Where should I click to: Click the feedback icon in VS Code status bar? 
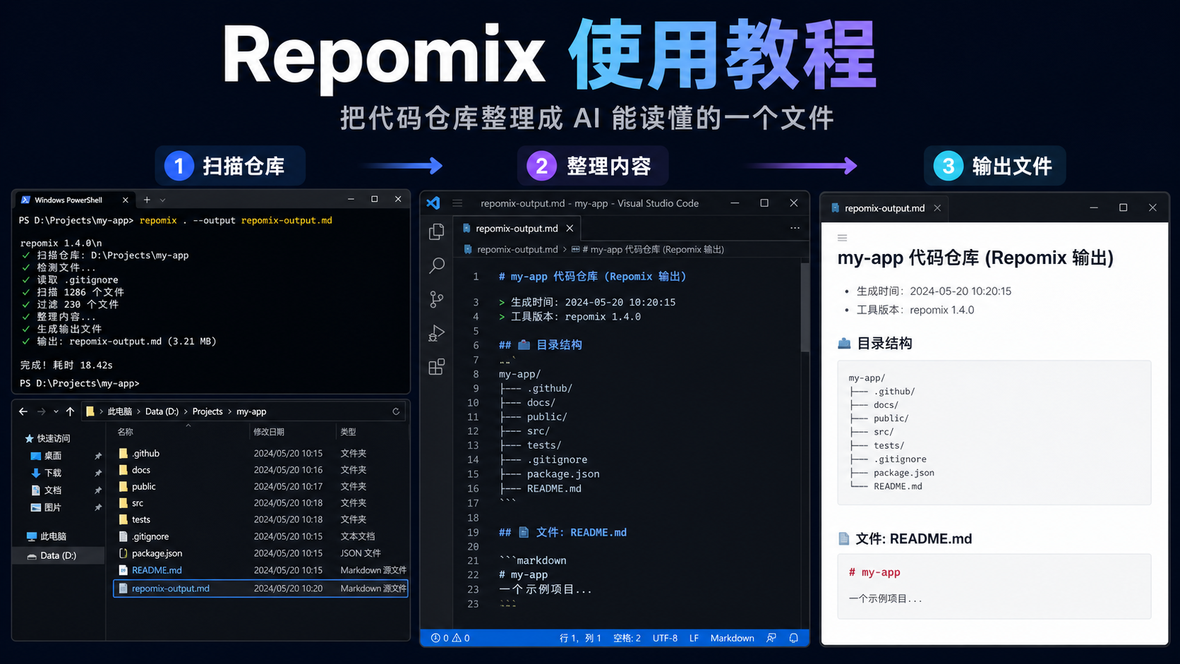click(771, 638)
